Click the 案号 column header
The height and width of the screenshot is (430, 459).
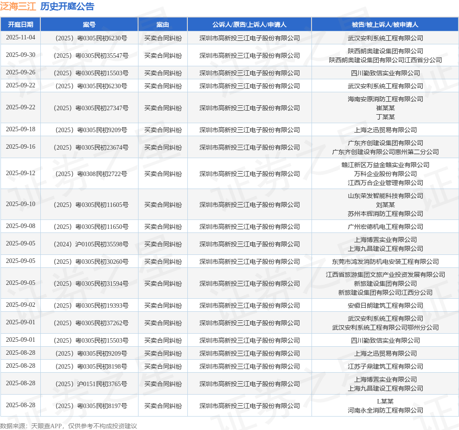89,25
